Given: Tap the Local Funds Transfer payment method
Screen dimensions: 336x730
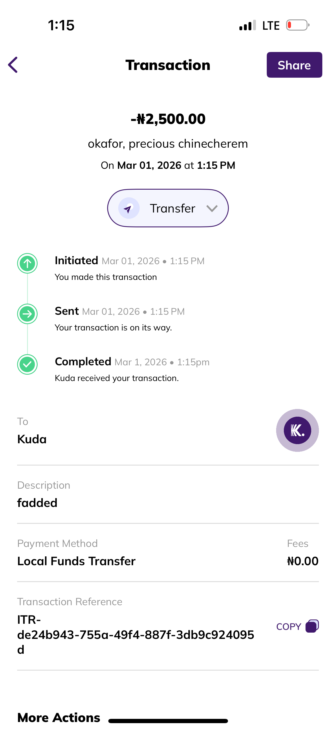Looking at the screenshot, I should tap(76, 561).
